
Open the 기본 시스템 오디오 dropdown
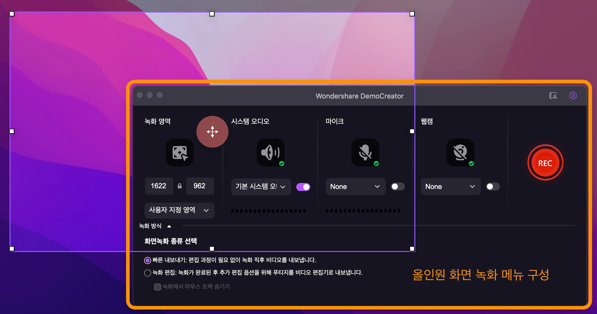(x=261, y=187)
